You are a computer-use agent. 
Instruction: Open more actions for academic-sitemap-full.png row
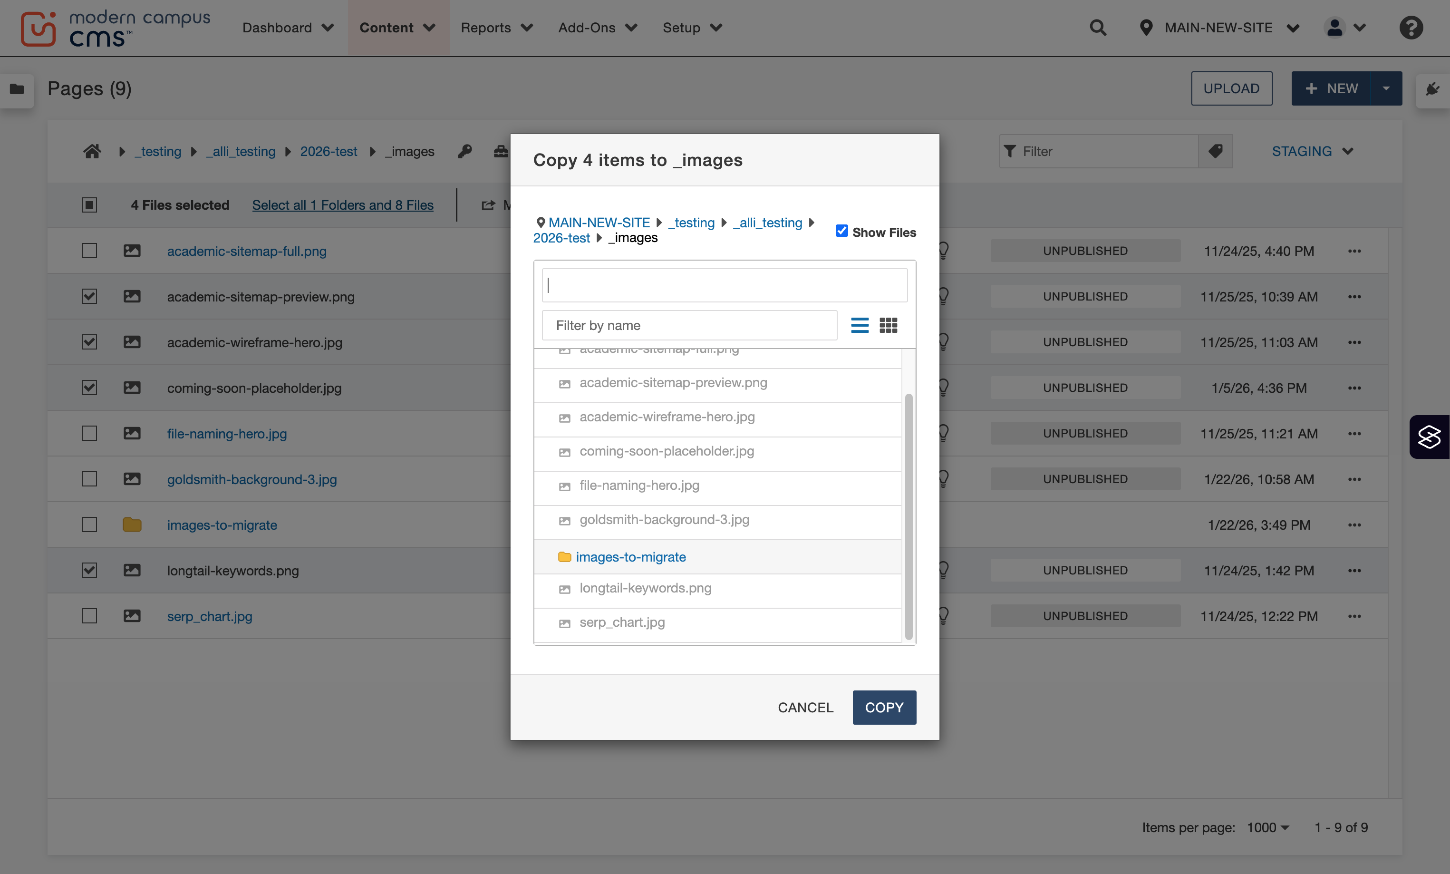(1354, 252)
